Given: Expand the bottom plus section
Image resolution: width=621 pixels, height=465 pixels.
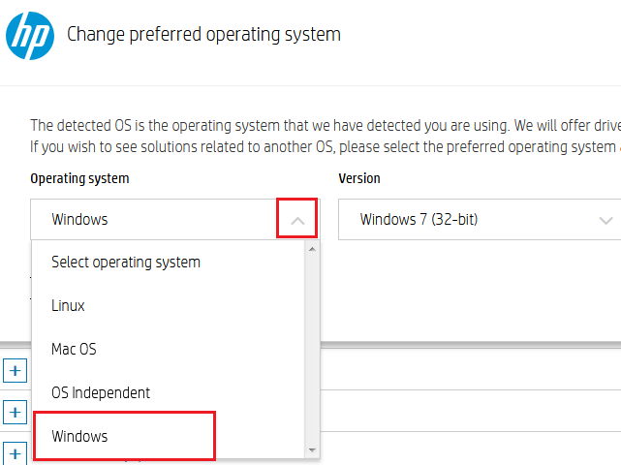Looking at the screenshot, I should tap(16, 453).
